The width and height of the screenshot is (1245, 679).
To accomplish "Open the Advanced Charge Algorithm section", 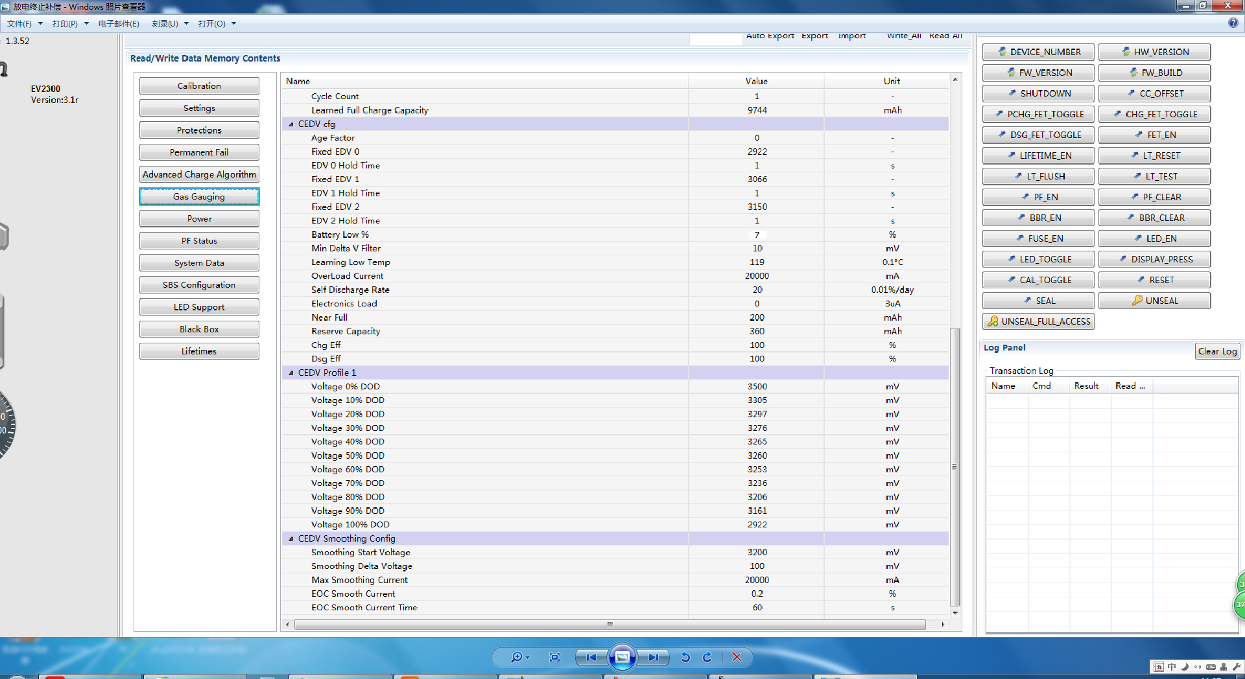I will (x=199, y=174).
